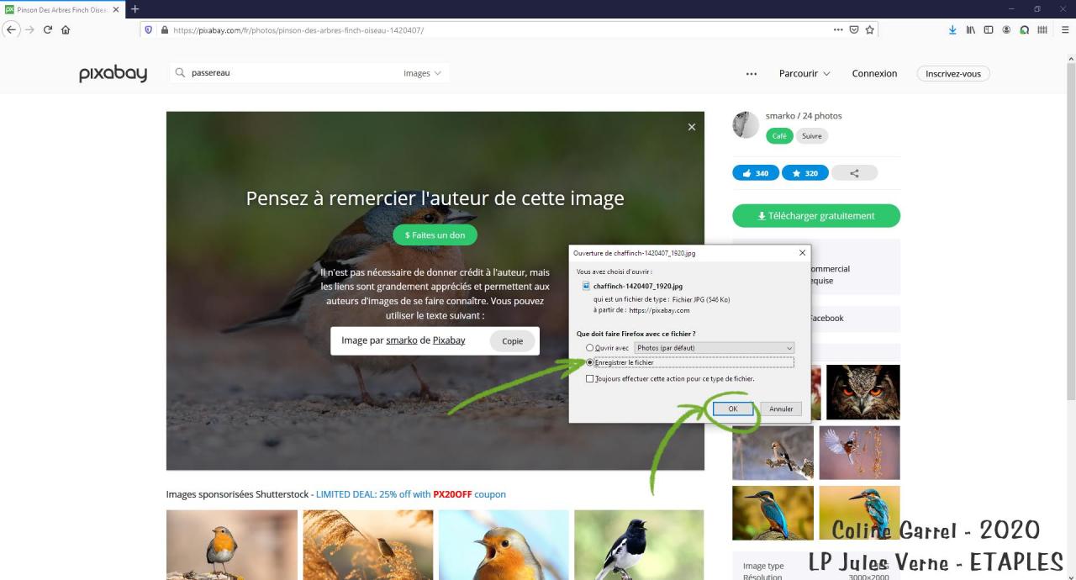View site security padlock details
1076x580 pixels.
pos(164,29)
